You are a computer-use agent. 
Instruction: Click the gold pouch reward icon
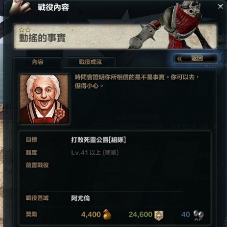click(107, 215)
